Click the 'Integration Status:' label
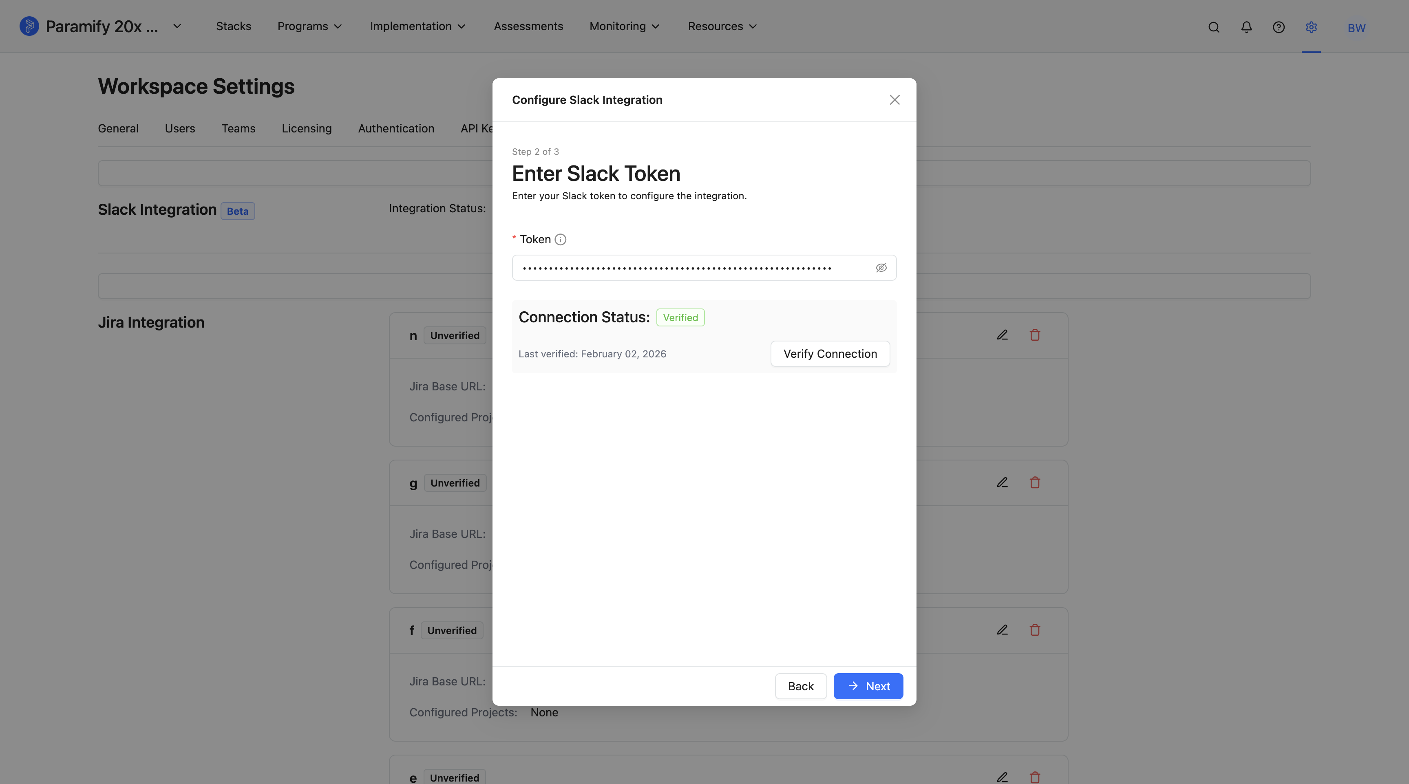The height and width of the screenshot is (784, 1409). click(x=437, y=208)
